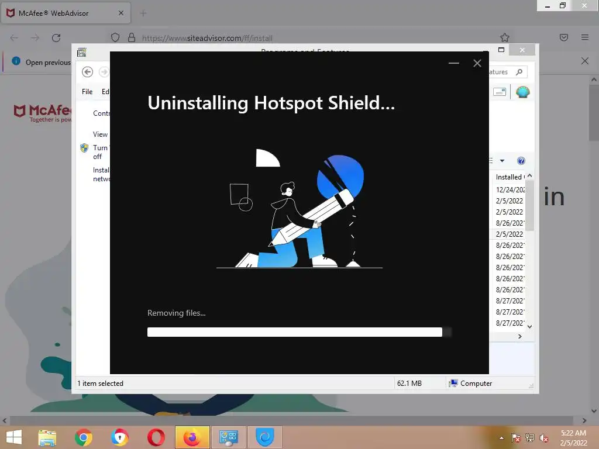Bookmark the page with the star icon
This screenshot has width=599, height=449.
coord(505,37)
